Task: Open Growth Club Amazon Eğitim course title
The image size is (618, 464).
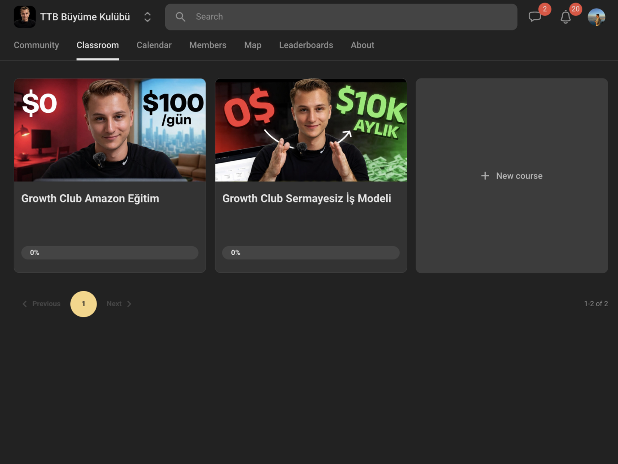Action: click(90, 199)
